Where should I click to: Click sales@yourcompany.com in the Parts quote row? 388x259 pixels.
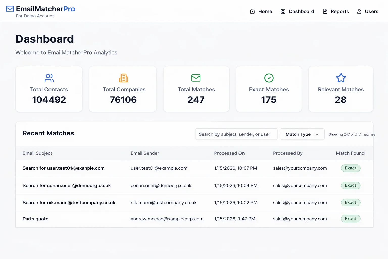click(300, 219)
